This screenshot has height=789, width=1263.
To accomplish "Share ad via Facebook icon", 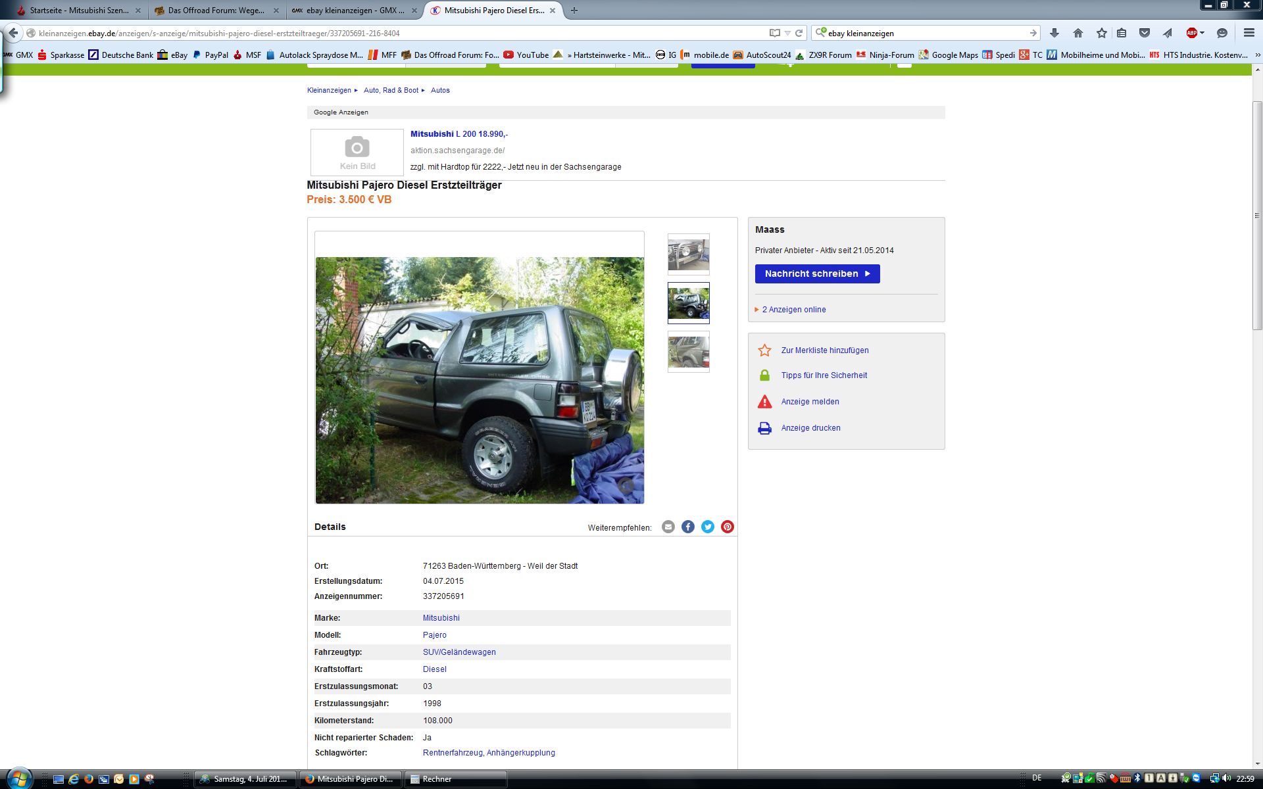I will pyautogui.click(x=687, y=527).
